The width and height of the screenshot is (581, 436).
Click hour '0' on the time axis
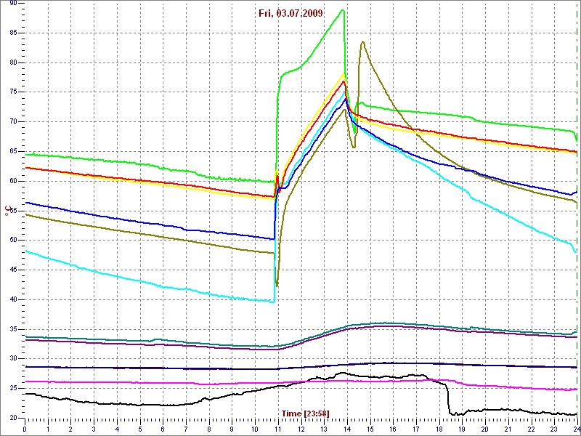[25, 428]
